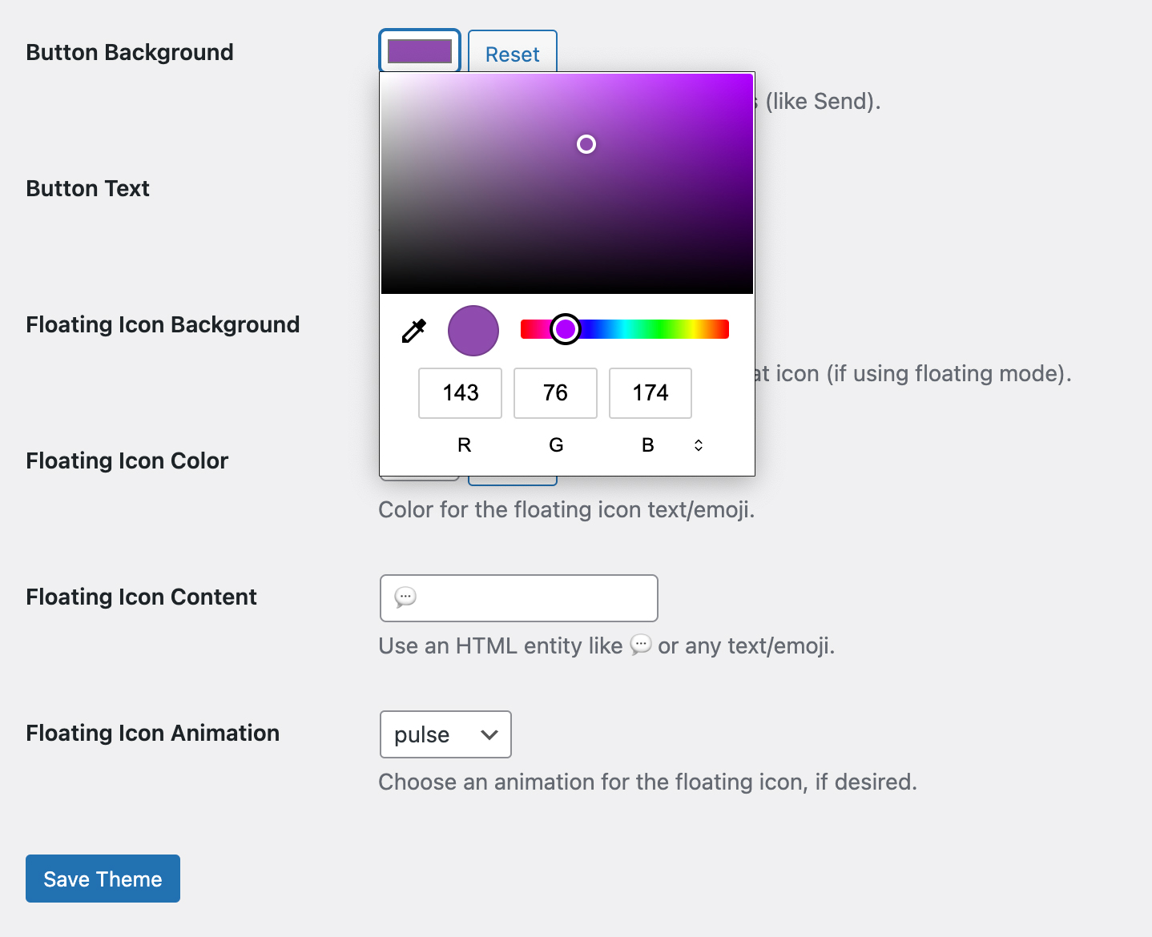1152x937 pixels.
Task: Click the Floating Icon Color label
Action: 127,461
